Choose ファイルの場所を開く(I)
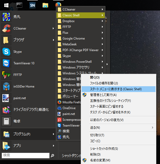Image resolution: width=160 pixels, height=164 pixels. pyautogui.click(x=119, y=83)
